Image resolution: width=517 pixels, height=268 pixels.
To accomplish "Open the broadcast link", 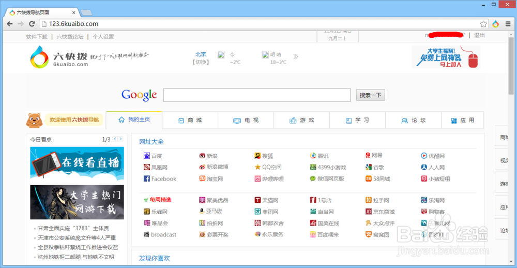I will (x=163, y=235).
